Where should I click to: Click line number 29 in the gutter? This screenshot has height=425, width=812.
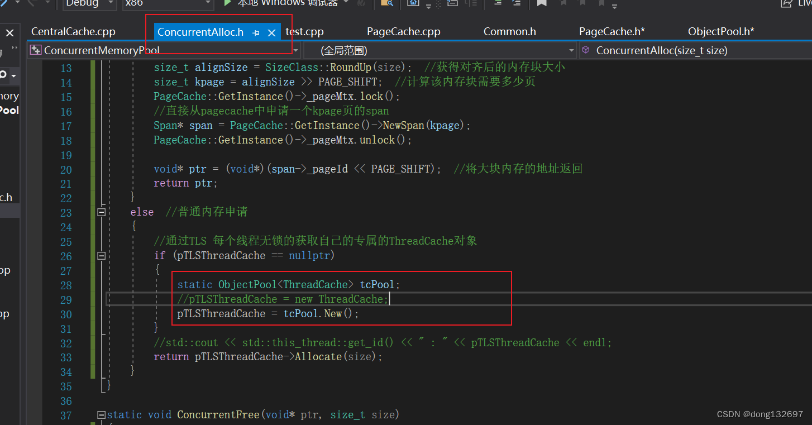coord(66,300)
